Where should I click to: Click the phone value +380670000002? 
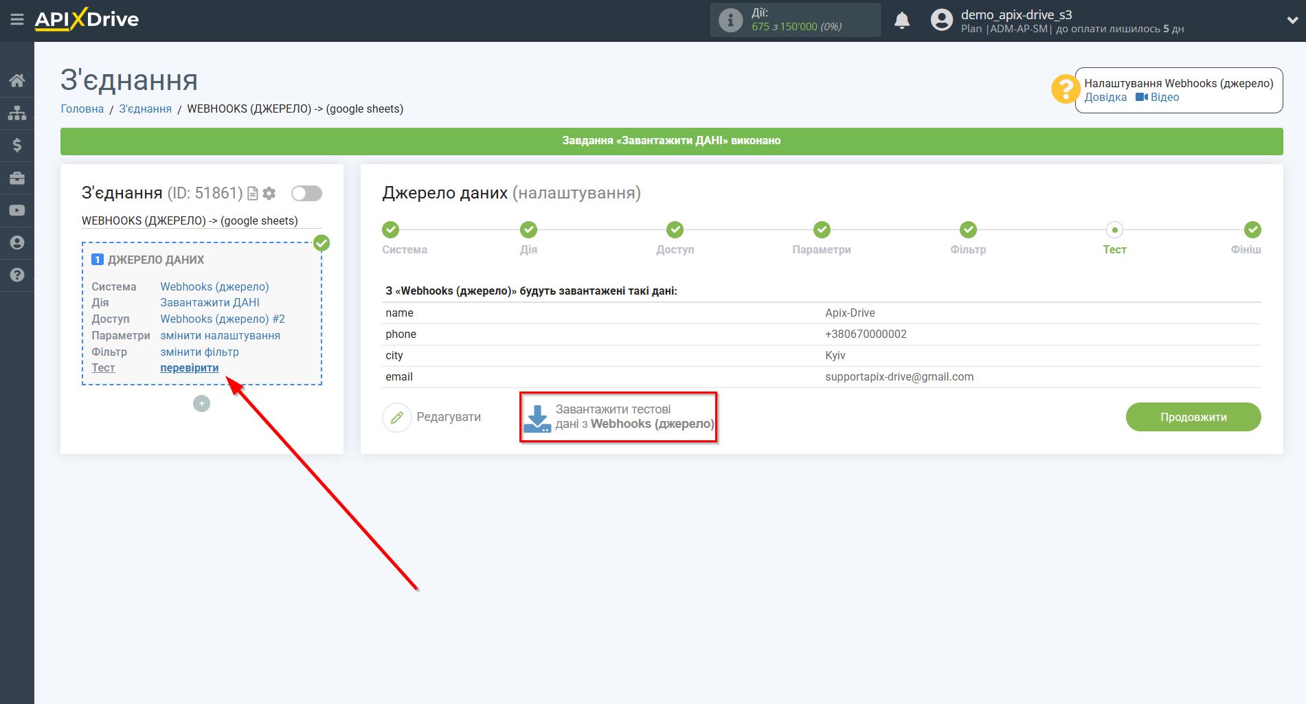(866, 334)
